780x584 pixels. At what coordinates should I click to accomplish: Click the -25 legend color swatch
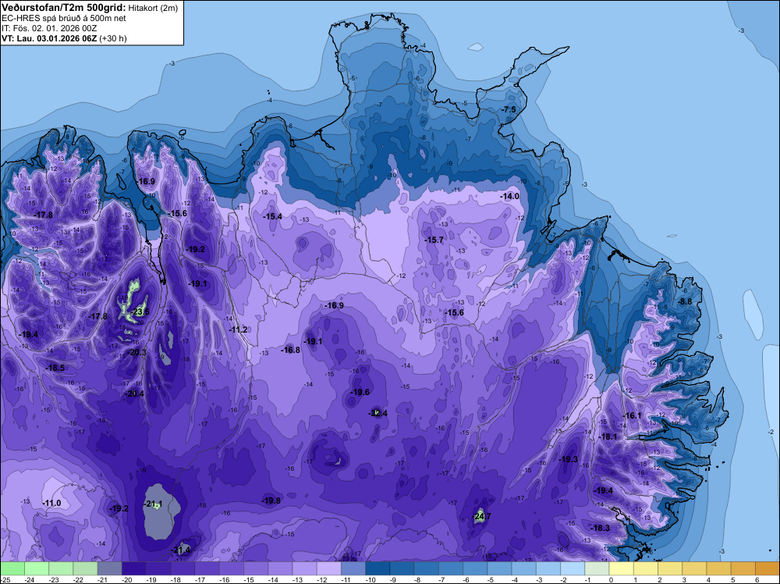tap(12, 568)
